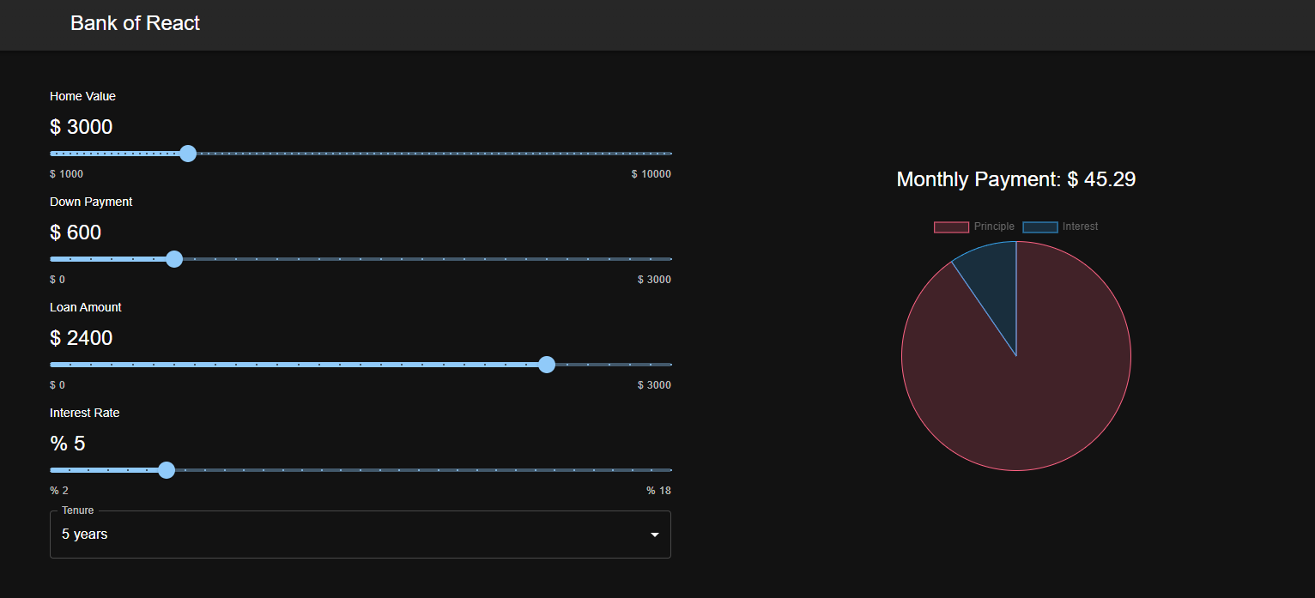Click the % 18 maximum rate label

[x=658, y=490]
